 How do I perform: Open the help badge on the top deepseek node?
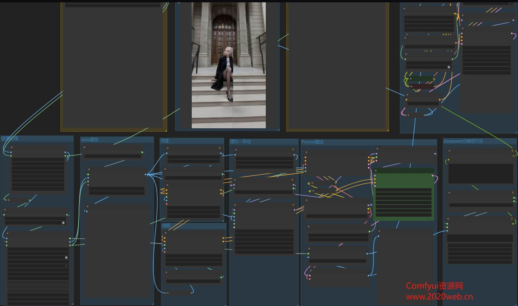(x=512, y=151)
